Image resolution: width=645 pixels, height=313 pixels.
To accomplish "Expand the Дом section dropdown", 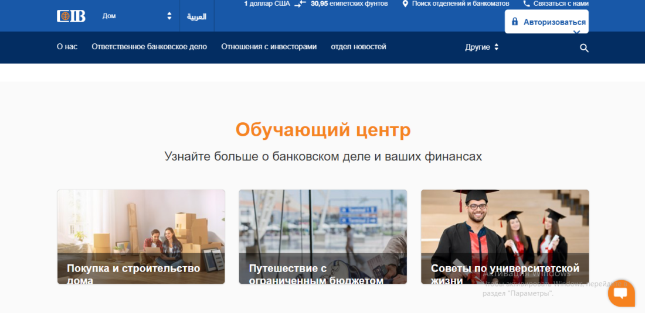I will click(x=169, y=16).
